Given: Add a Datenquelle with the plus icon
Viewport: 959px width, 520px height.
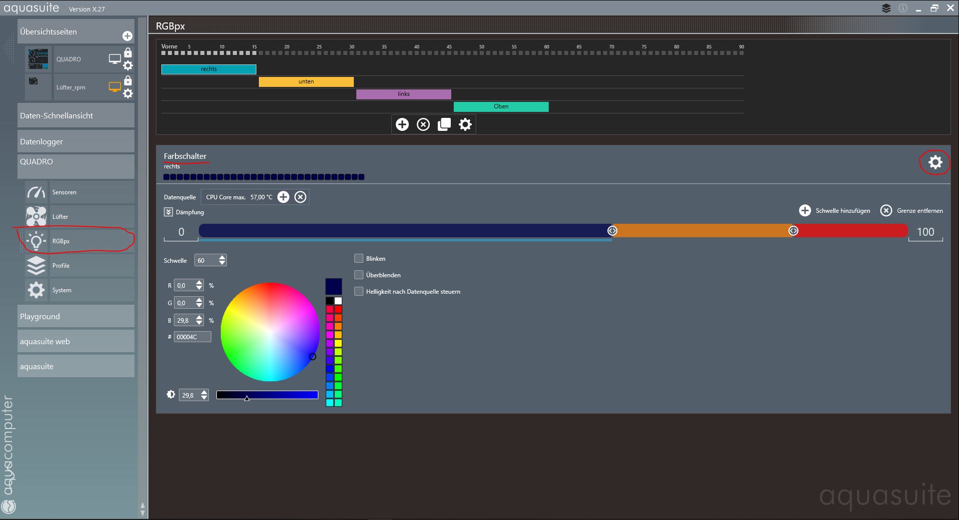Looking at the screenshot, I should (x=283, y=197).
